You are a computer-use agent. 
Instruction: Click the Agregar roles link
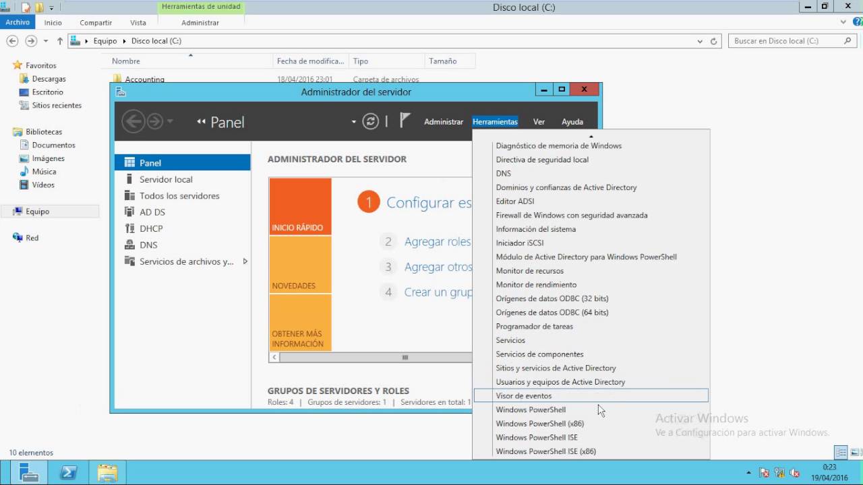coord(438,242)
